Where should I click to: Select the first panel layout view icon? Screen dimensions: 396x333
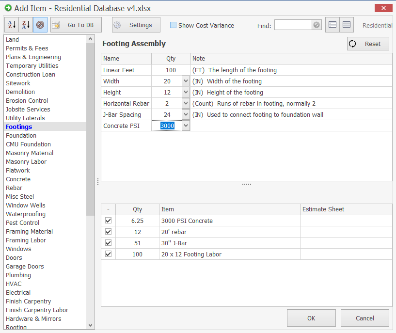point(333,25)
